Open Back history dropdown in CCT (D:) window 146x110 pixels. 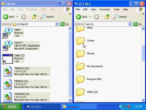pyautogui.click(x=90, y=16)
